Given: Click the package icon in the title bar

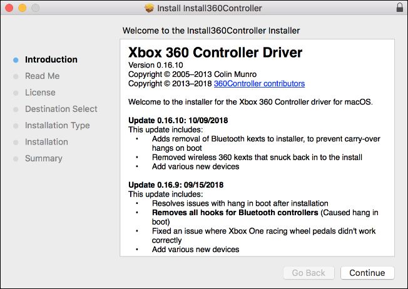Looking at the screenshot, I should tap(149, 8).
